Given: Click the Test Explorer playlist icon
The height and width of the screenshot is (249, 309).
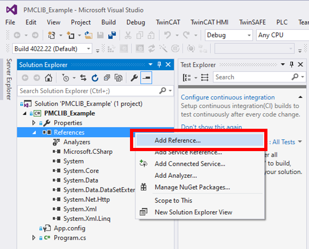Looking at the screenshot, I should [205, 77].
